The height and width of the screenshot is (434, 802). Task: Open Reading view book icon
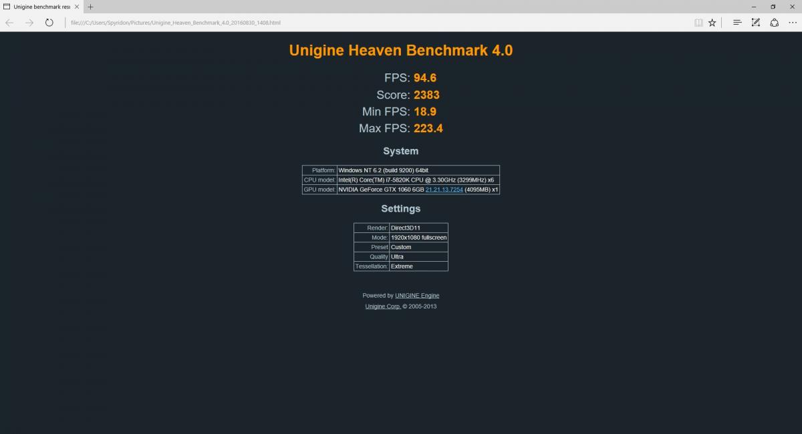point(698,23)
